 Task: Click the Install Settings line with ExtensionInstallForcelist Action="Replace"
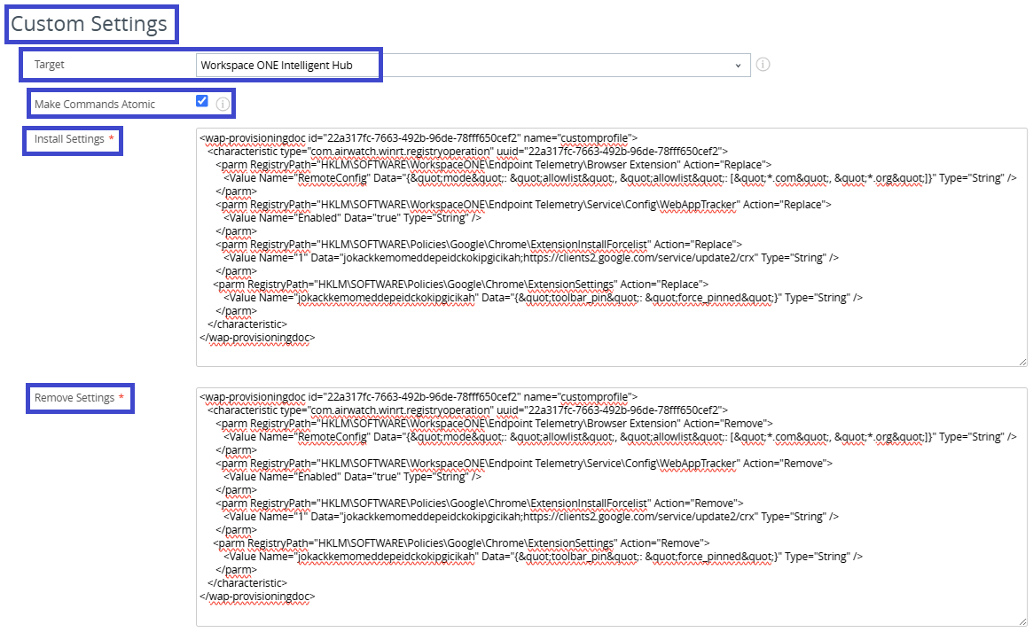(x=478, y=245)
